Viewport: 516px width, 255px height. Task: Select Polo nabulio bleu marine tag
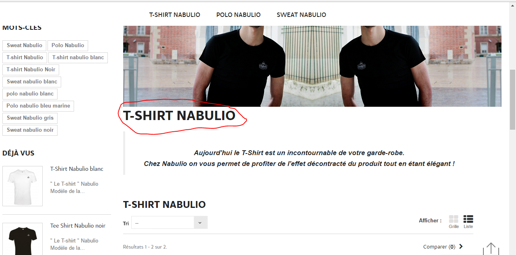tap(38, 106)
